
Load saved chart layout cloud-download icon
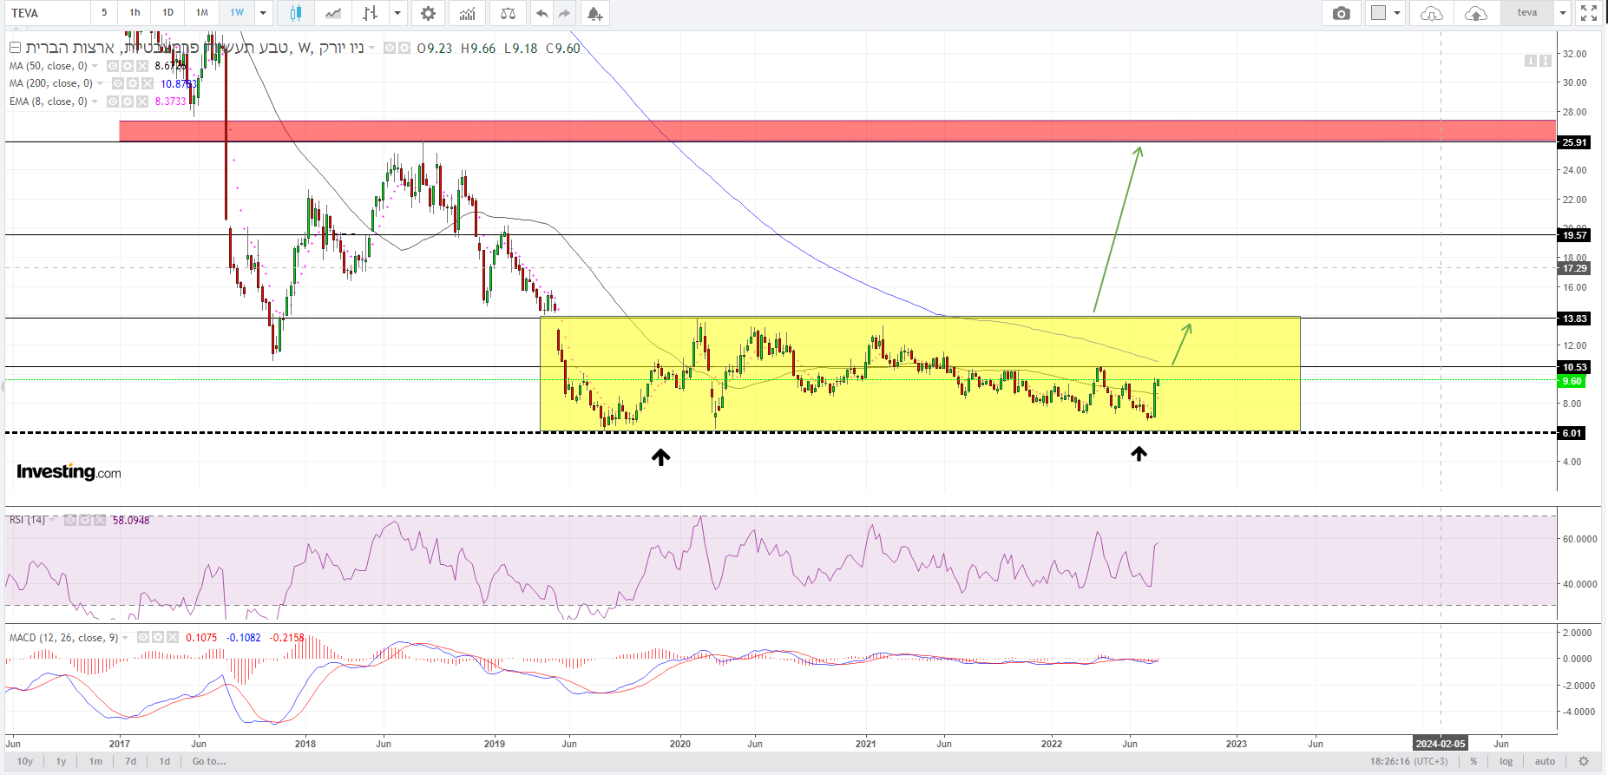coord(1431,13)
